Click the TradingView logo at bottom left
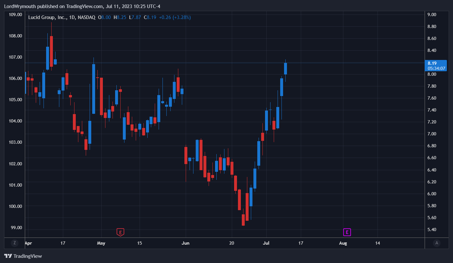The height and width of the screenshot is (263, 453). 23,256
